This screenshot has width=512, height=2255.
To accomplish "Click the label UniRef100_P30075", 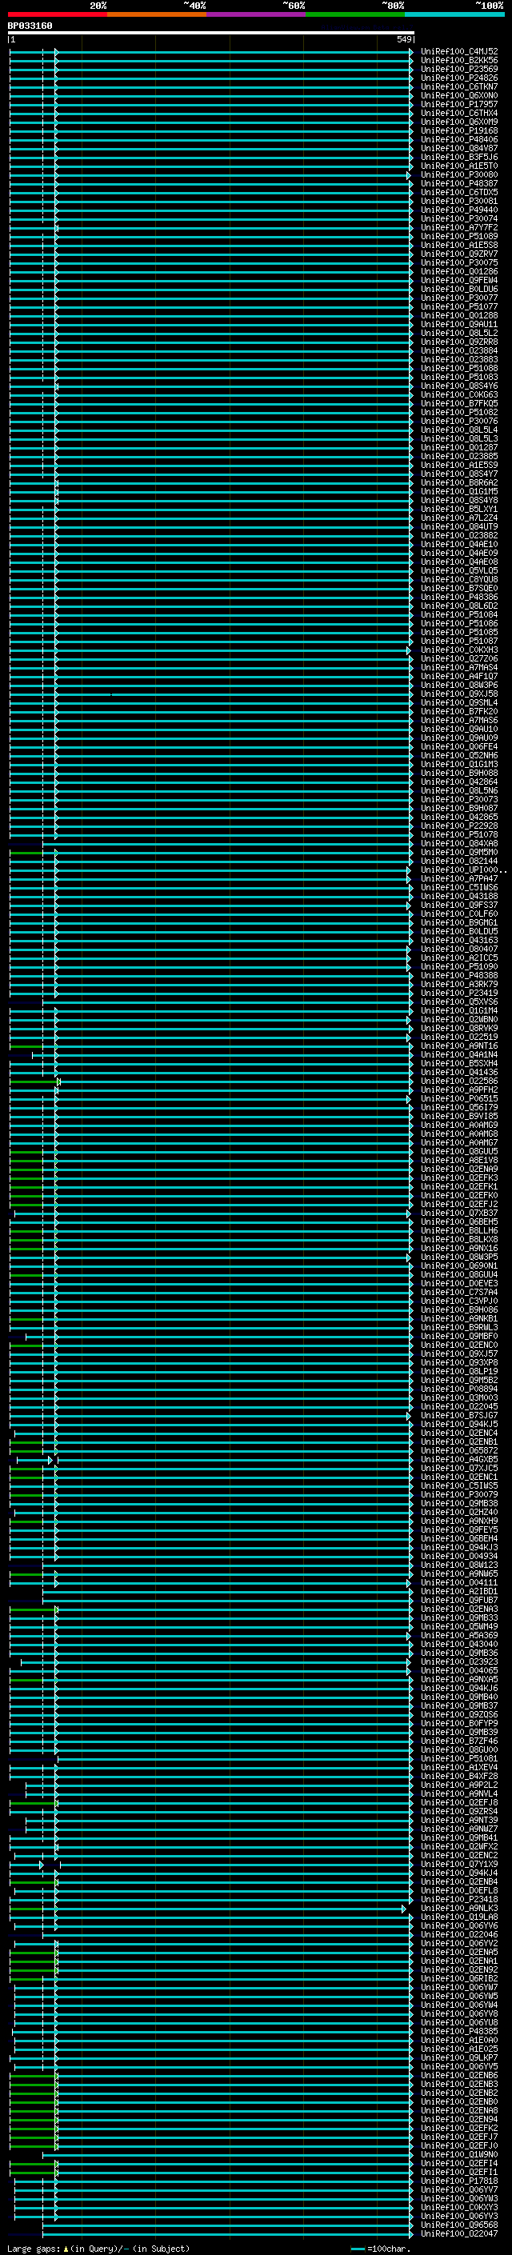I will [458, 262].
